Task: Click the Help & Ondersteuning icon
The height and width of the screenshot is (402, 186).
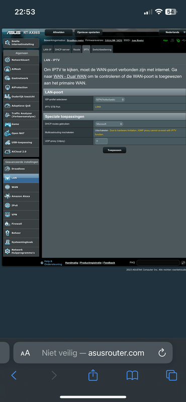Action: coord(42,263)
